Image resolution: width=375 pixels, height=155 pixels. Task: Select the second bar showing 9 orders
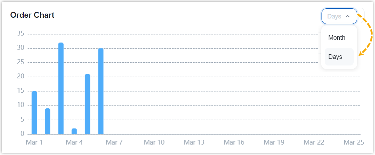pyautogui.click(x=48, y=121)
